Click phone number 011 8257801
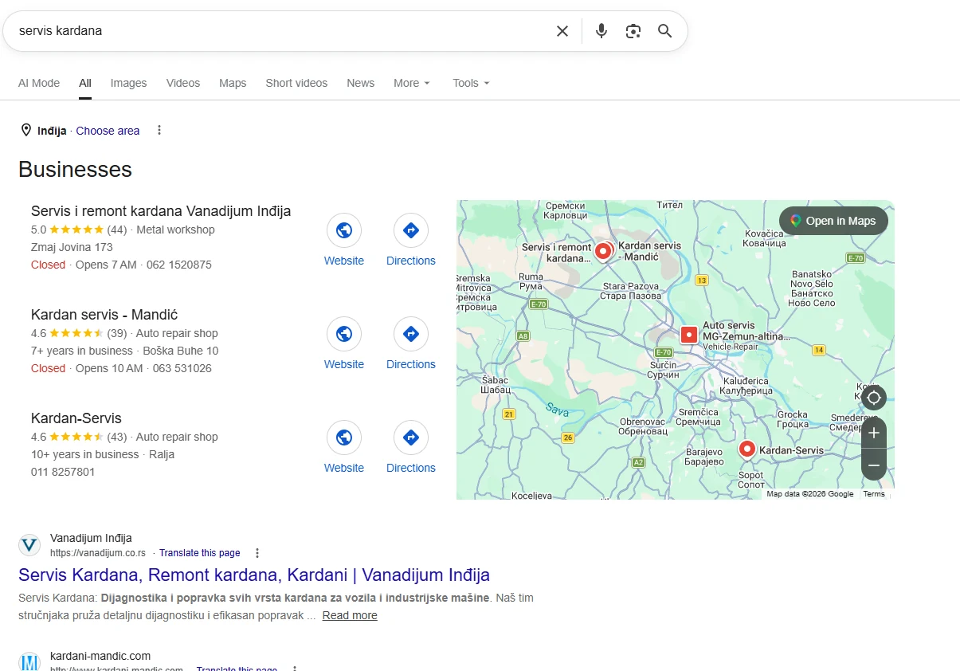Screen dimensions: 960x671 [x=63, y=472]
